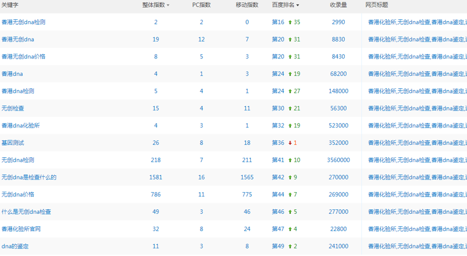This screenshot has width=467, height=256.
Task: Click 收录量 value 2990
Action: coord(338,22)
